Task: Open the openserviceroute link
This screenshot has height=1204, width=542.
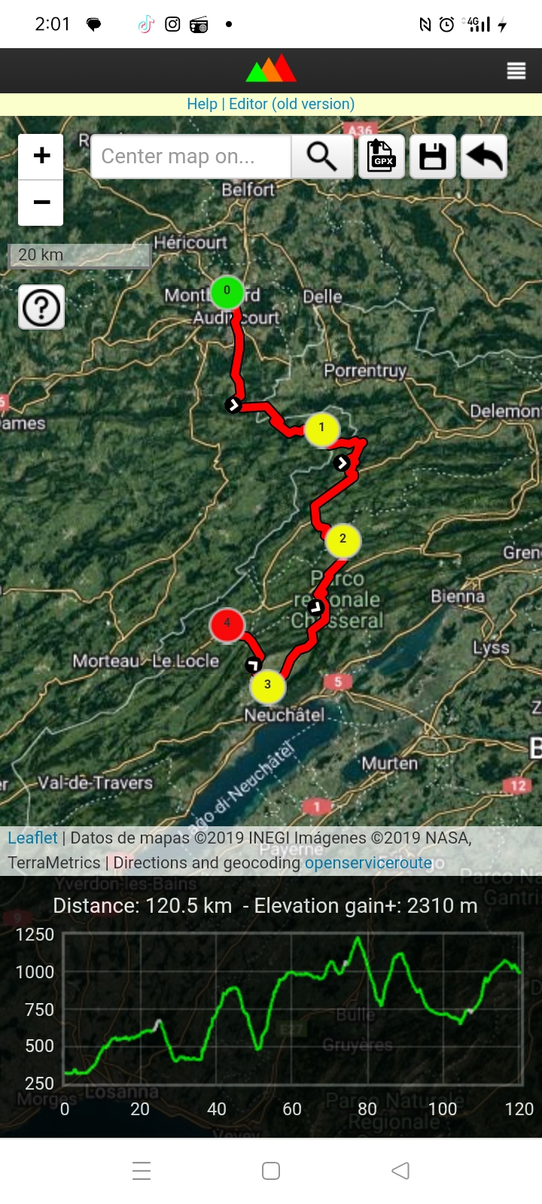Action: point(368,863)
